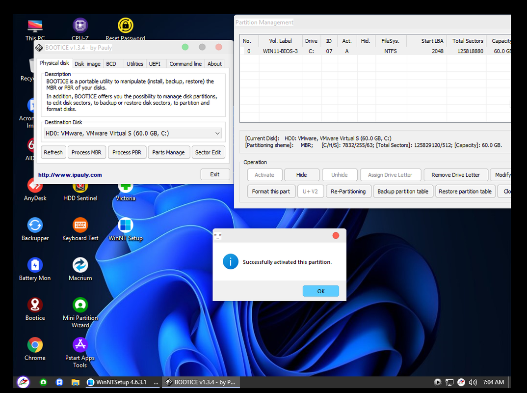Click Remove Drive Letter button
Image resolution: width=527 pixels, height=393 pixels.
(455, 175)
